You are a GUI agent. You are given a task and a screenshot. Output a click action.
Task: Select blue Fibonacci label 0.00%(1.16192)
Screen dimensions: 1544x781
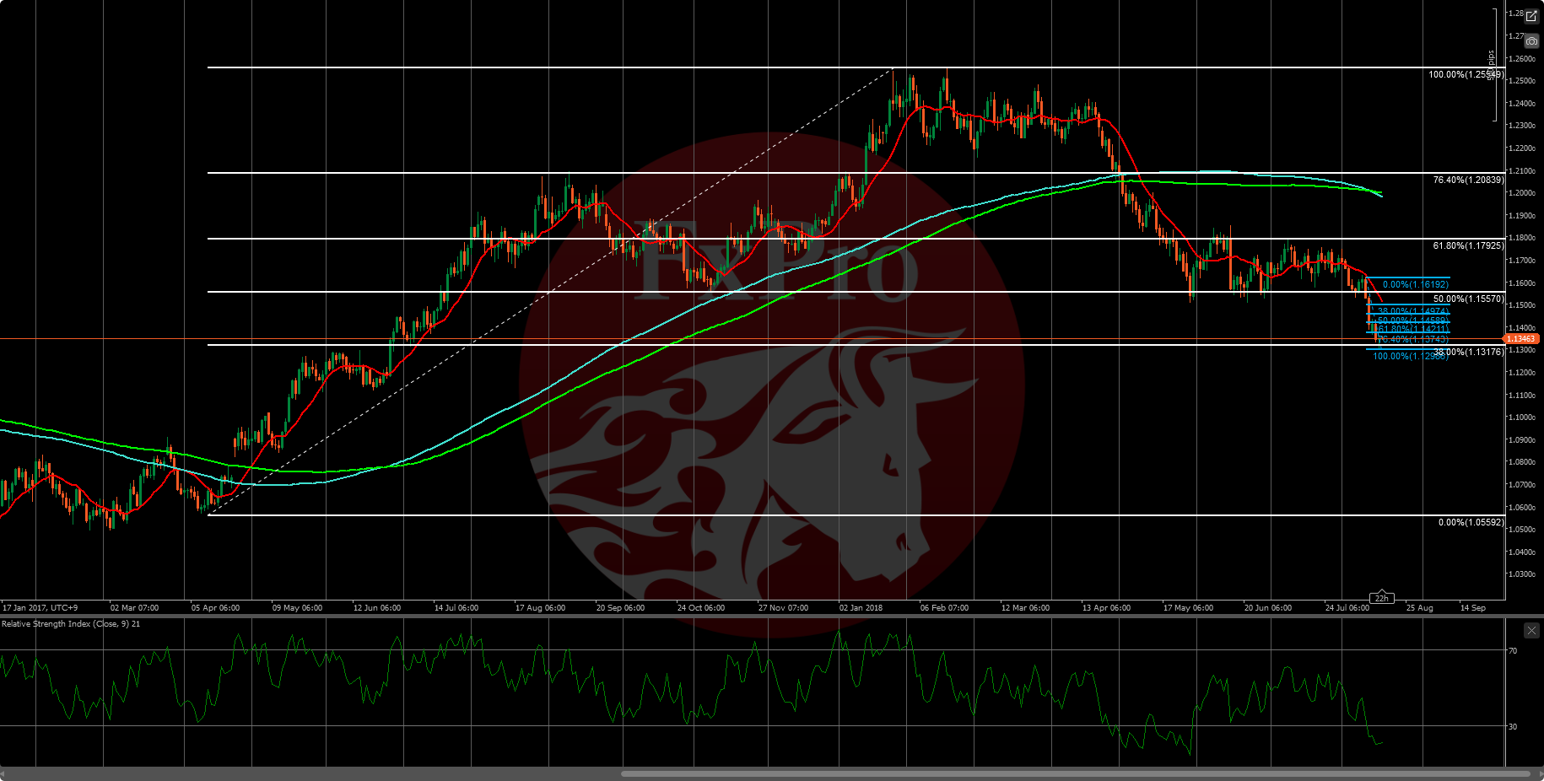click(1415, 285)
